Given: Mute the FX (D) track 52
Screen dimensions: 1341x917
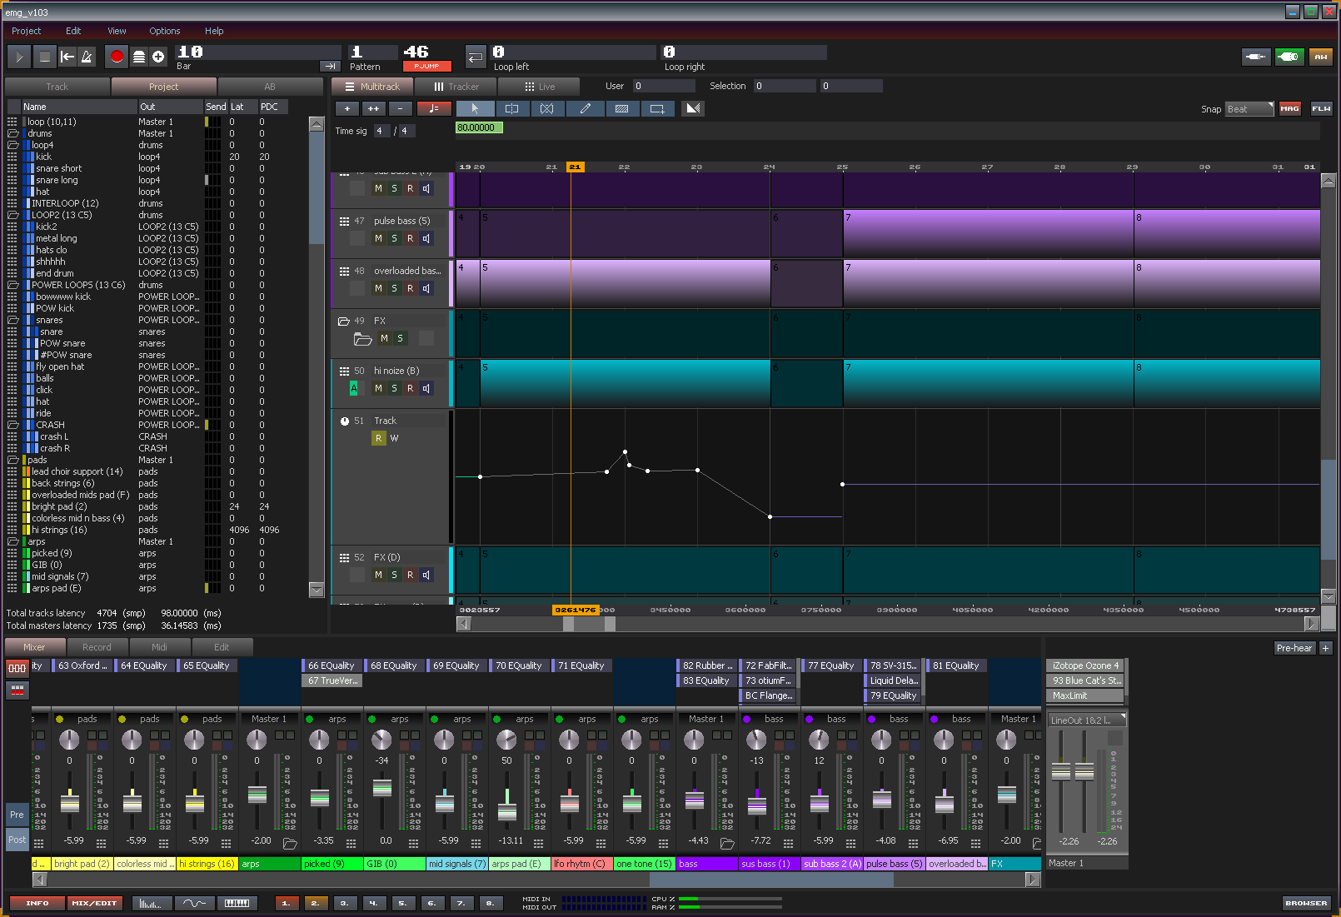Looking at the screenshot, I should (x=378, y=575).
